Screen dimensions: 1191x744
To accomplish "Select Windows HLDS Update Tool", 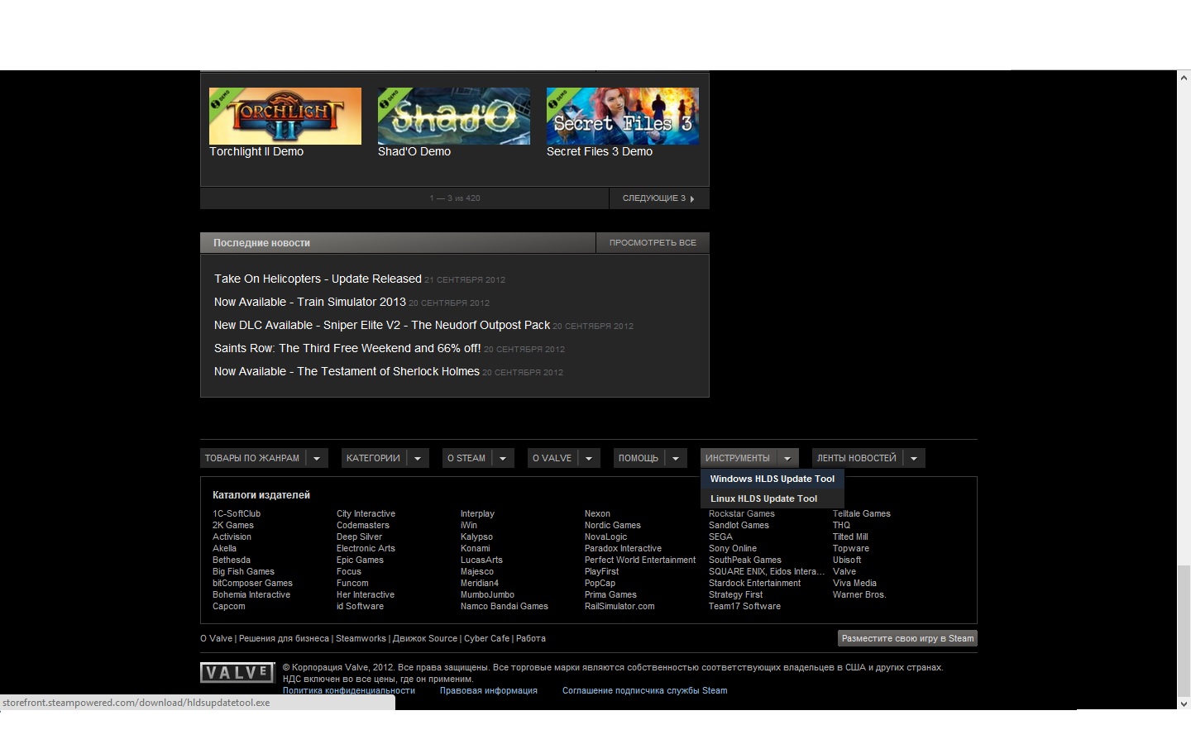I will point(772,479).
